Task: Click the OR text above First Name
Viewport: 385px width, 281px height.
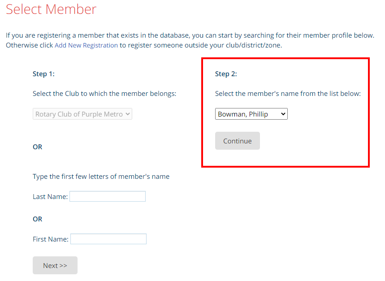Action: tap(37, 219)
